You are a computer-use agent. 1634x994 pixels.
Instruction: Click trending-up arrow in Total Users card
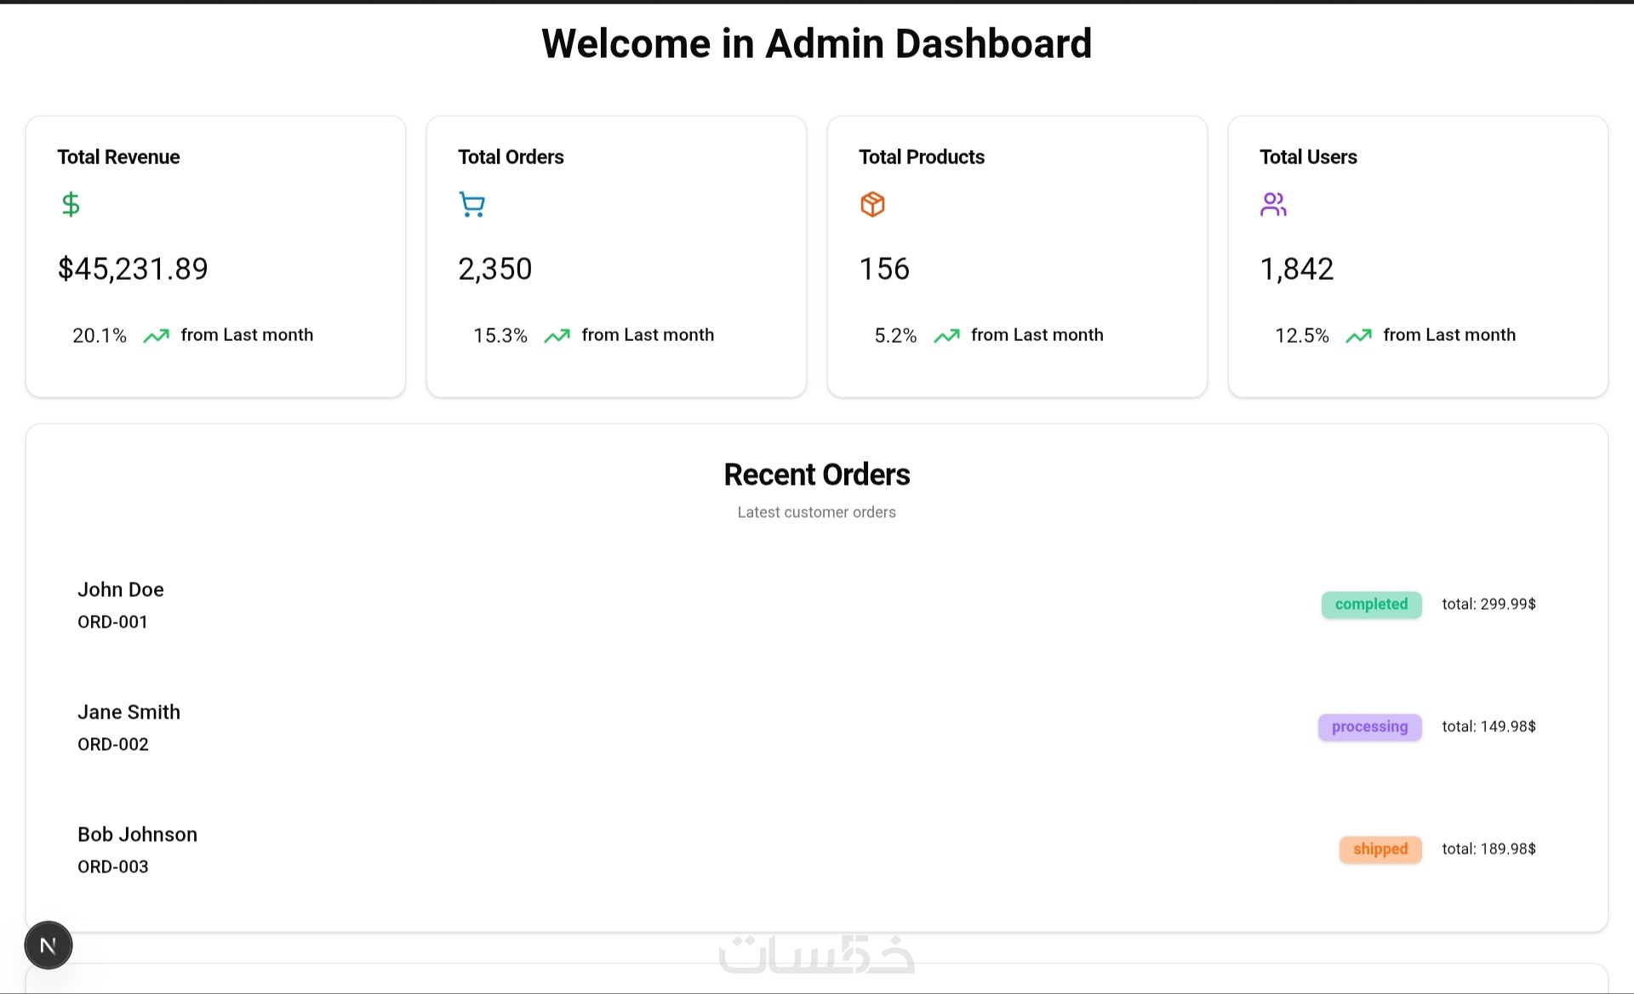(1358, 336)
